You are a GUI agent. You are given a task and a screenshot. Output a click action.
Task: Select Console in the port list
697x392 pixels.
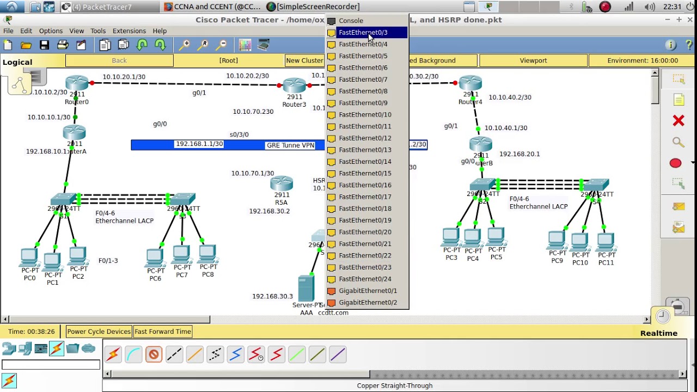(367, 21)
